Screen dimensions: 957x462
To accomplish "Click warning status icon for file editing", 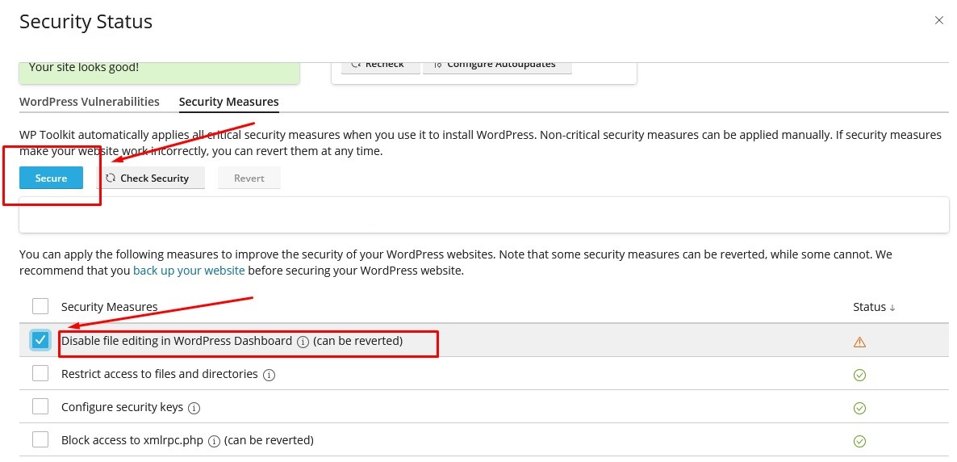I will pyautogui.click(x=859, y=342).
